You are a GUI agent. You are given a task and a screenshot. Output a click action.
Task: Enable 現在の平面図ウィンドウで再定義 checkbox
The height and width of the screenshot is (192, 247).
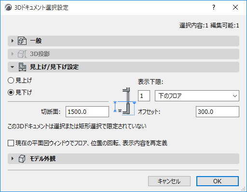(11, 143)
